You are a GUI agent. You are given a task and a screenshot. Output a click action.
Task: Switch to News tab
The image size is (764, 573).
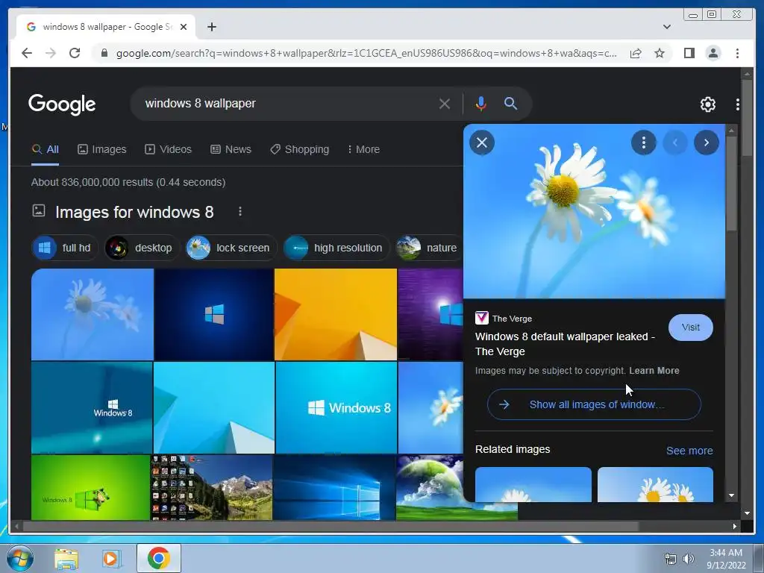231,149
